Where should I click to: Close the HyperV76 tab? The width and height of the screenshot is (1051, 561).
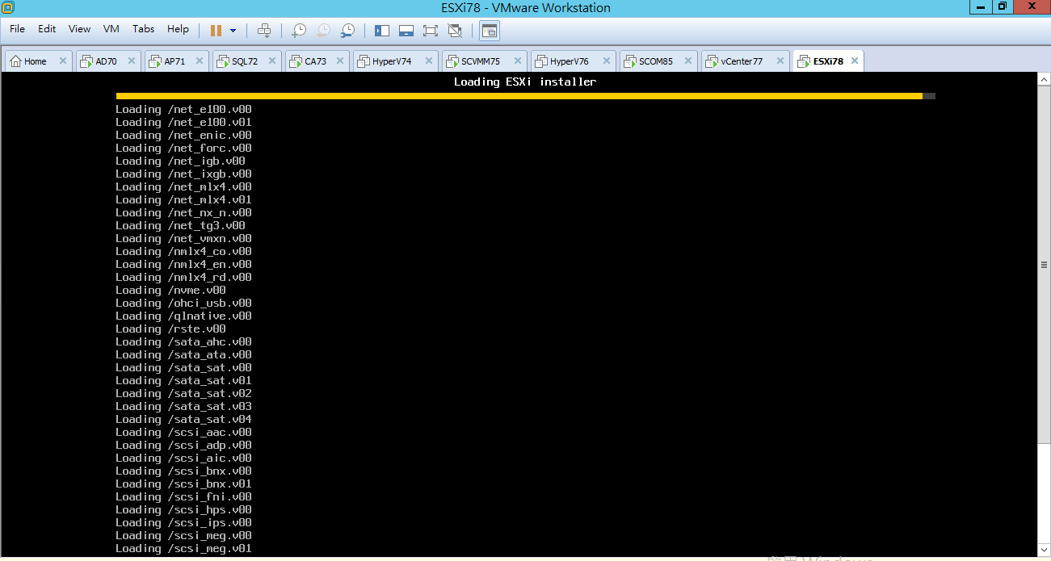click(x=606, y=61)
